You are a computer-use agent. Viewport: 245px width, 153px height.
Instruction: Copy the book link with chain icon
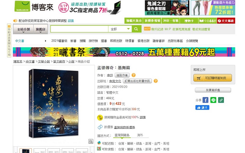pos(221,100)
